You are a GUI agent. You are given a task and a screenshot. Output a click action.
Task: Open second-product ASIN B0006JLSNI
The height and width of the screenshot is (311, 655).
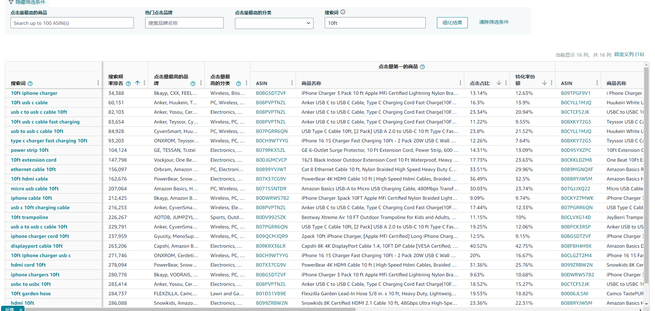click(x=575, y=294)
